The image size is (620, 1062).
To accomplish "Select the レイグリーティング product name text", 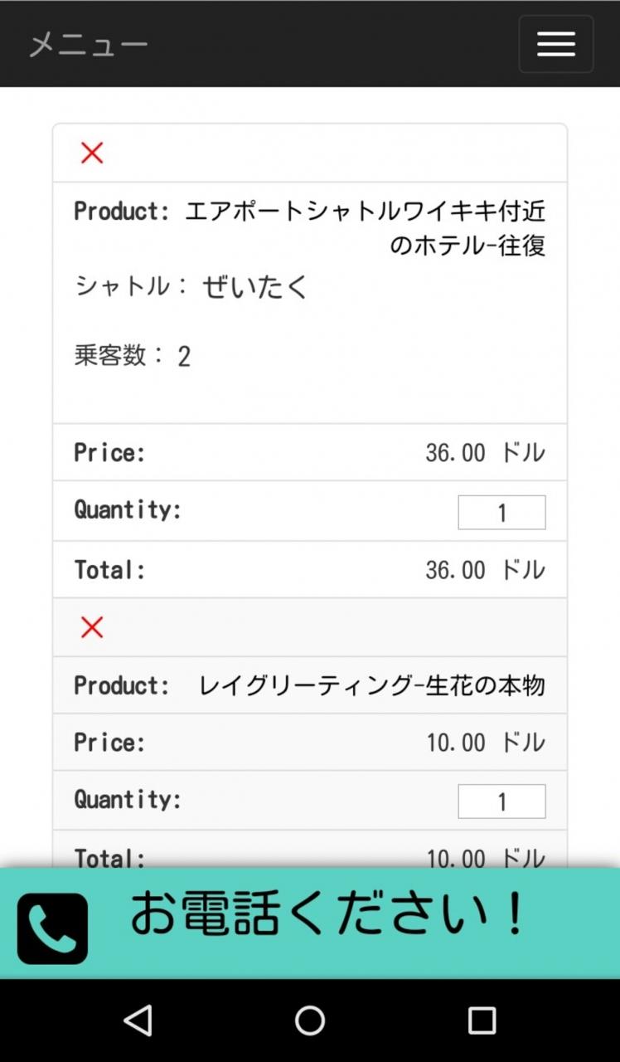I will [372, 685].
